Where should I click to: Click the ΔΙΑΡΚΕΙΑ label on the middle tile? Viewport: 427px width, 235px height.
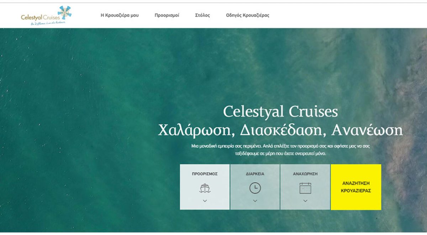coord(255,174)
